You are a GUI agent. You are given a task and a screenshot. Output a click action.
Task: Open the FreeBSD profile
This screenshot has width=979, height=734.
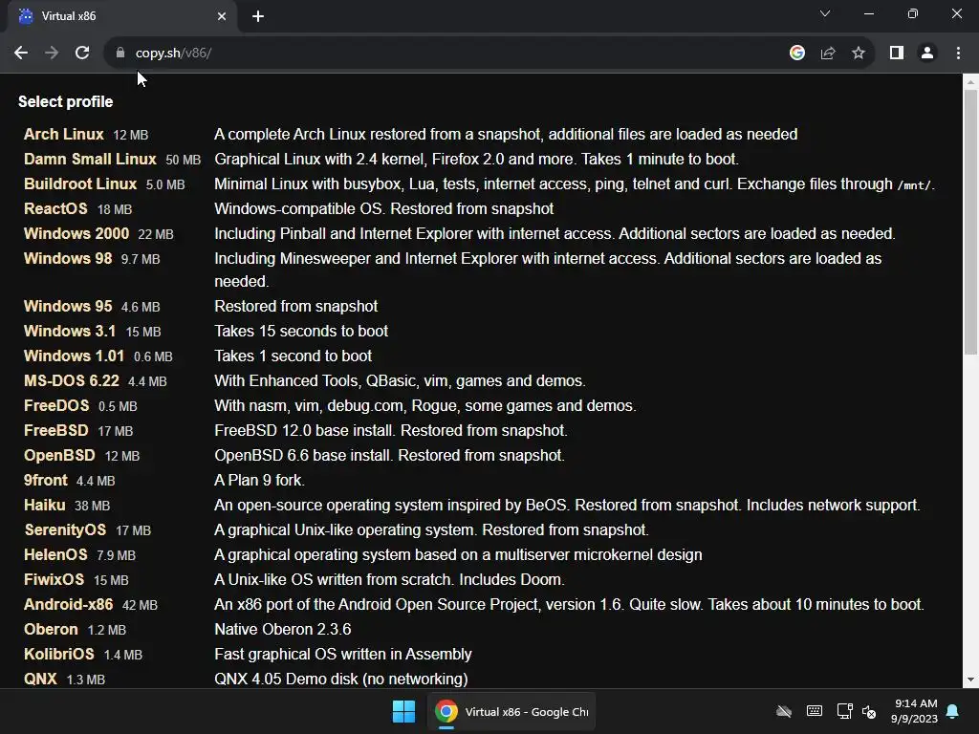[x=56, y=431]
